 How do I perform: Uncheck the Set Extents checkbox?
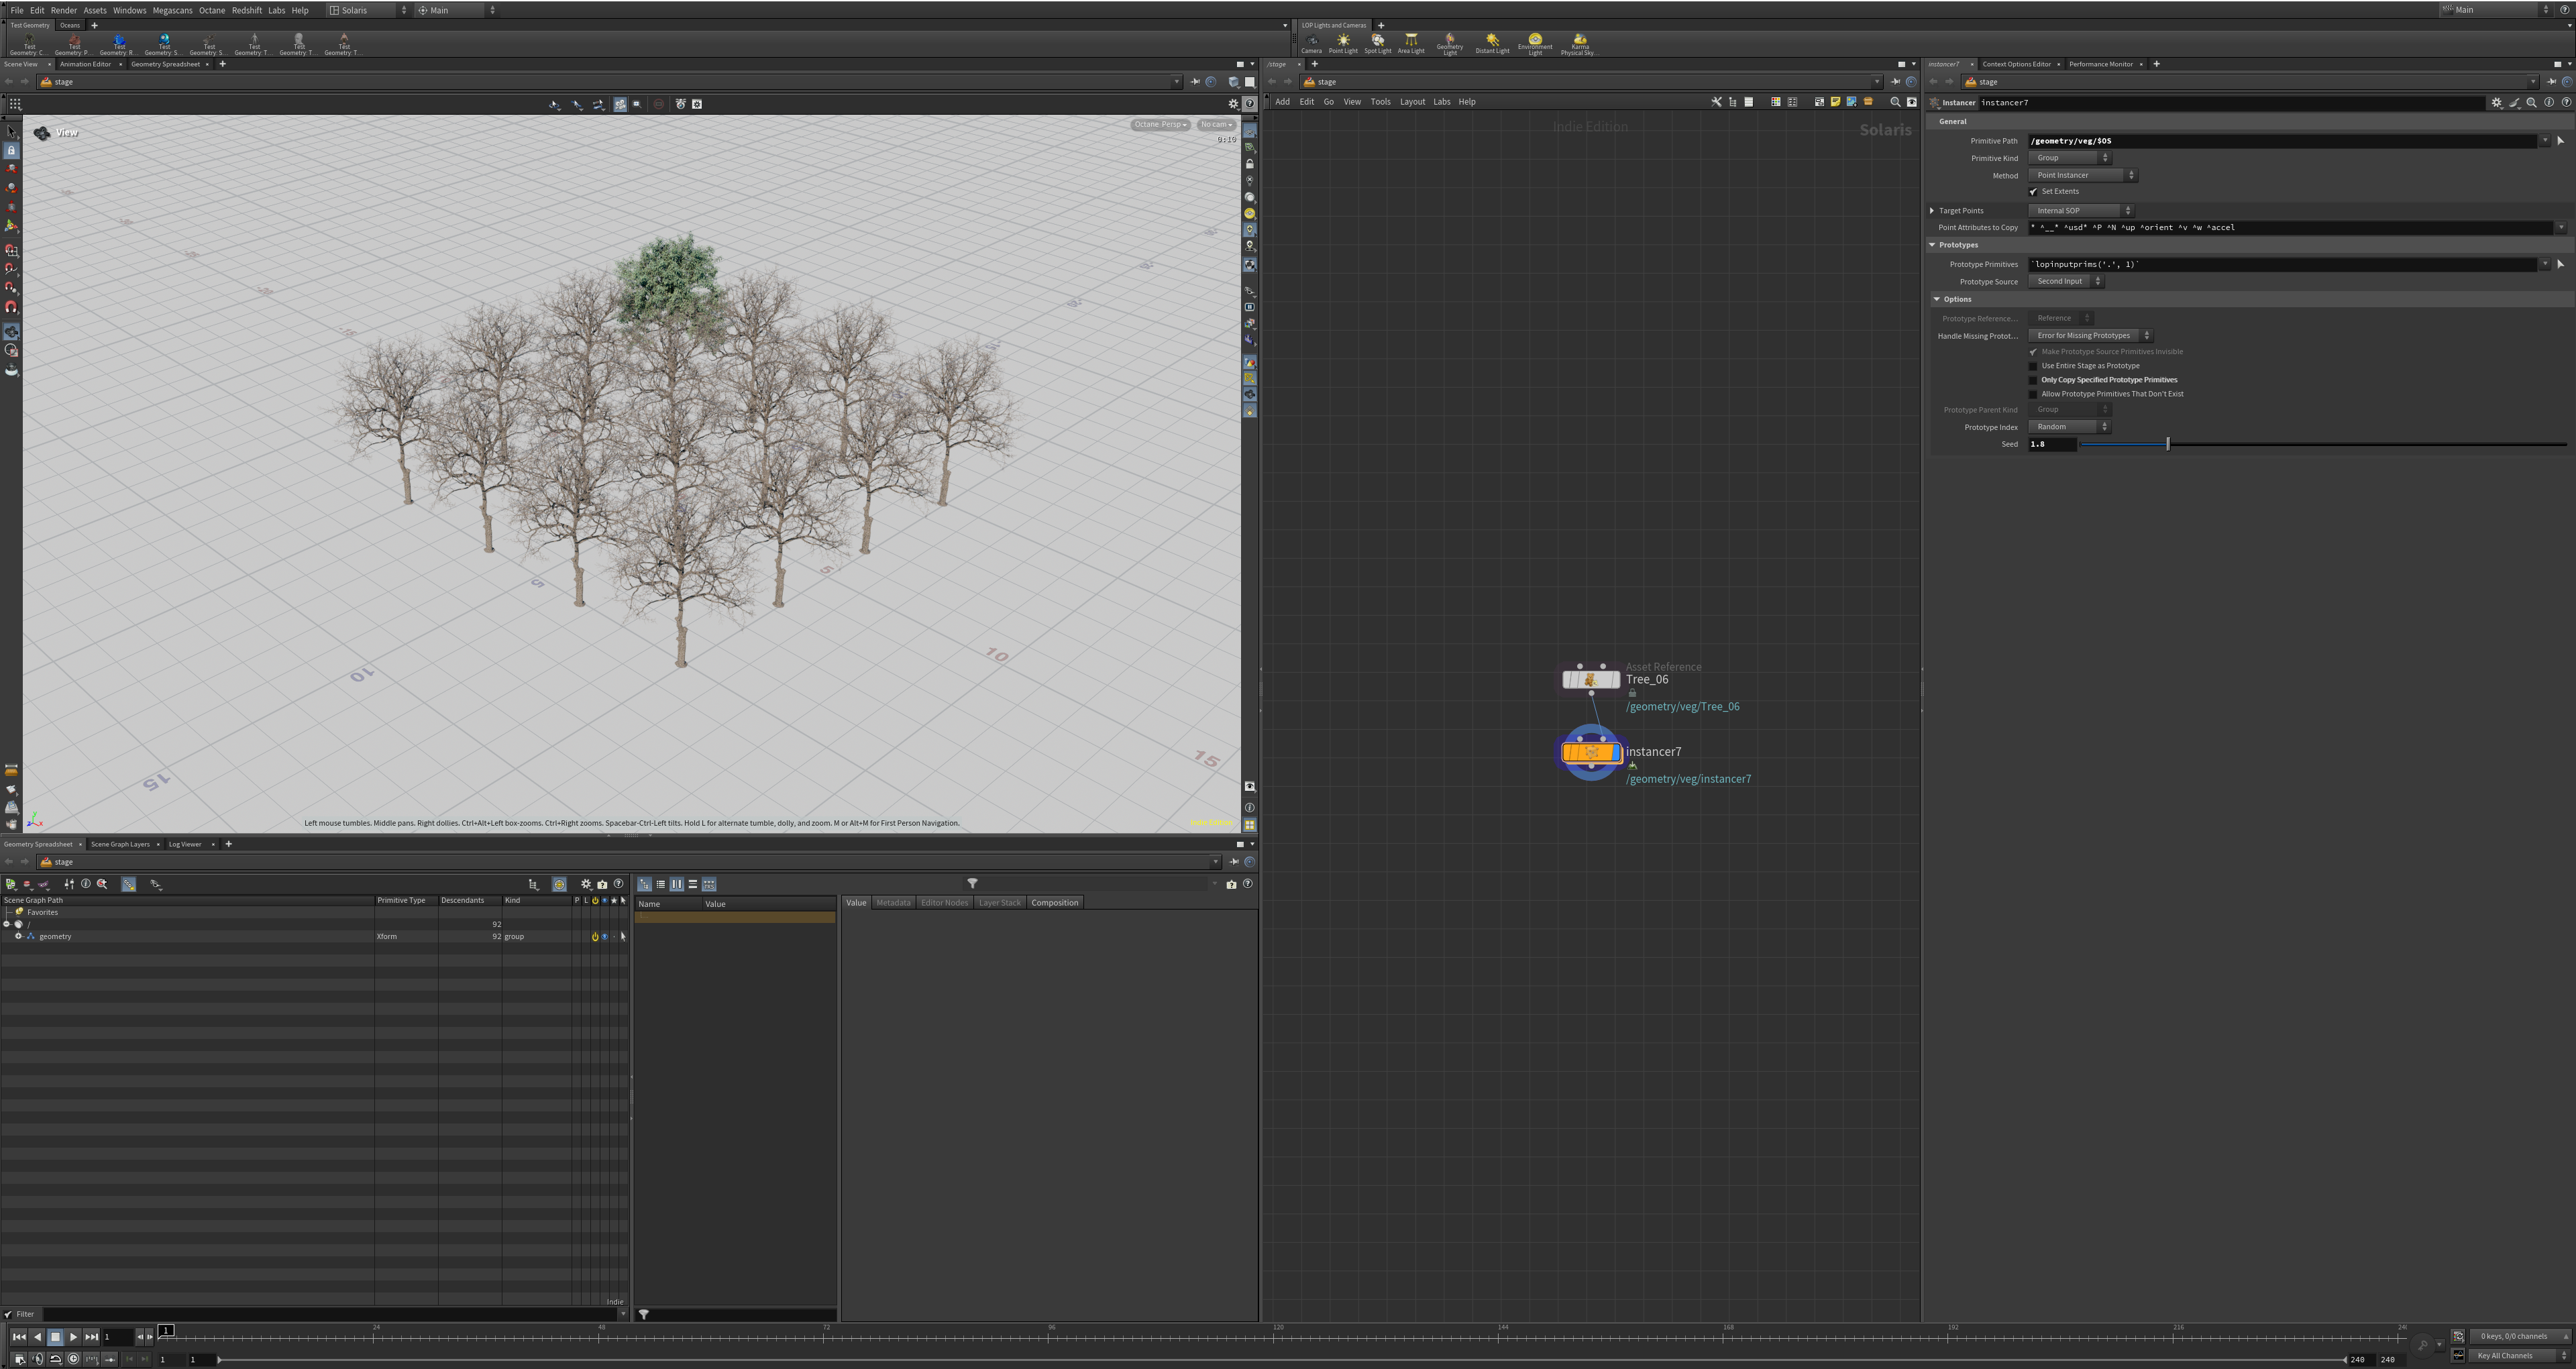pos(2033,192)
